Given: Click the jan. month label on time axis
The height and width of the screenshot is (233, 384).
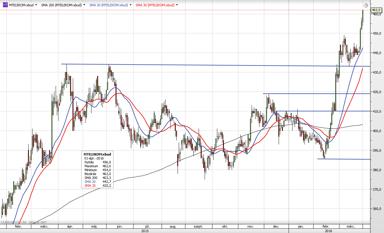Looking at the screenshot, I should coord(301,226).
